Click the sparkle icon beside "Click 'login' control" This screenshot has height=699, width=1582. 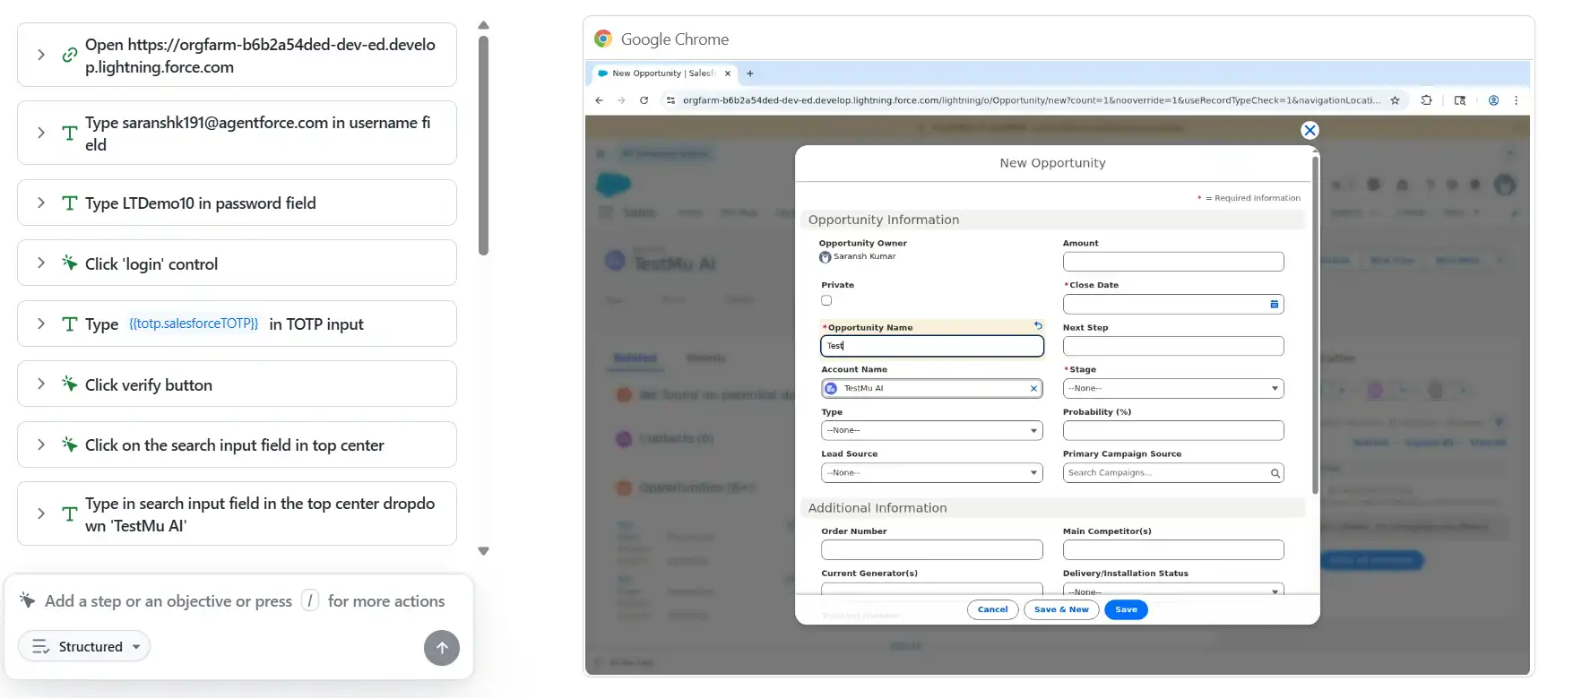[x=69, y=263]
